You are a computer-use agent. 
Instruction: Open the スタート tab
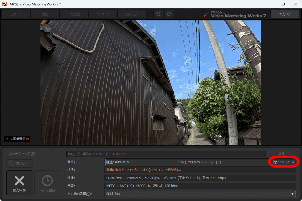[16, 14]
